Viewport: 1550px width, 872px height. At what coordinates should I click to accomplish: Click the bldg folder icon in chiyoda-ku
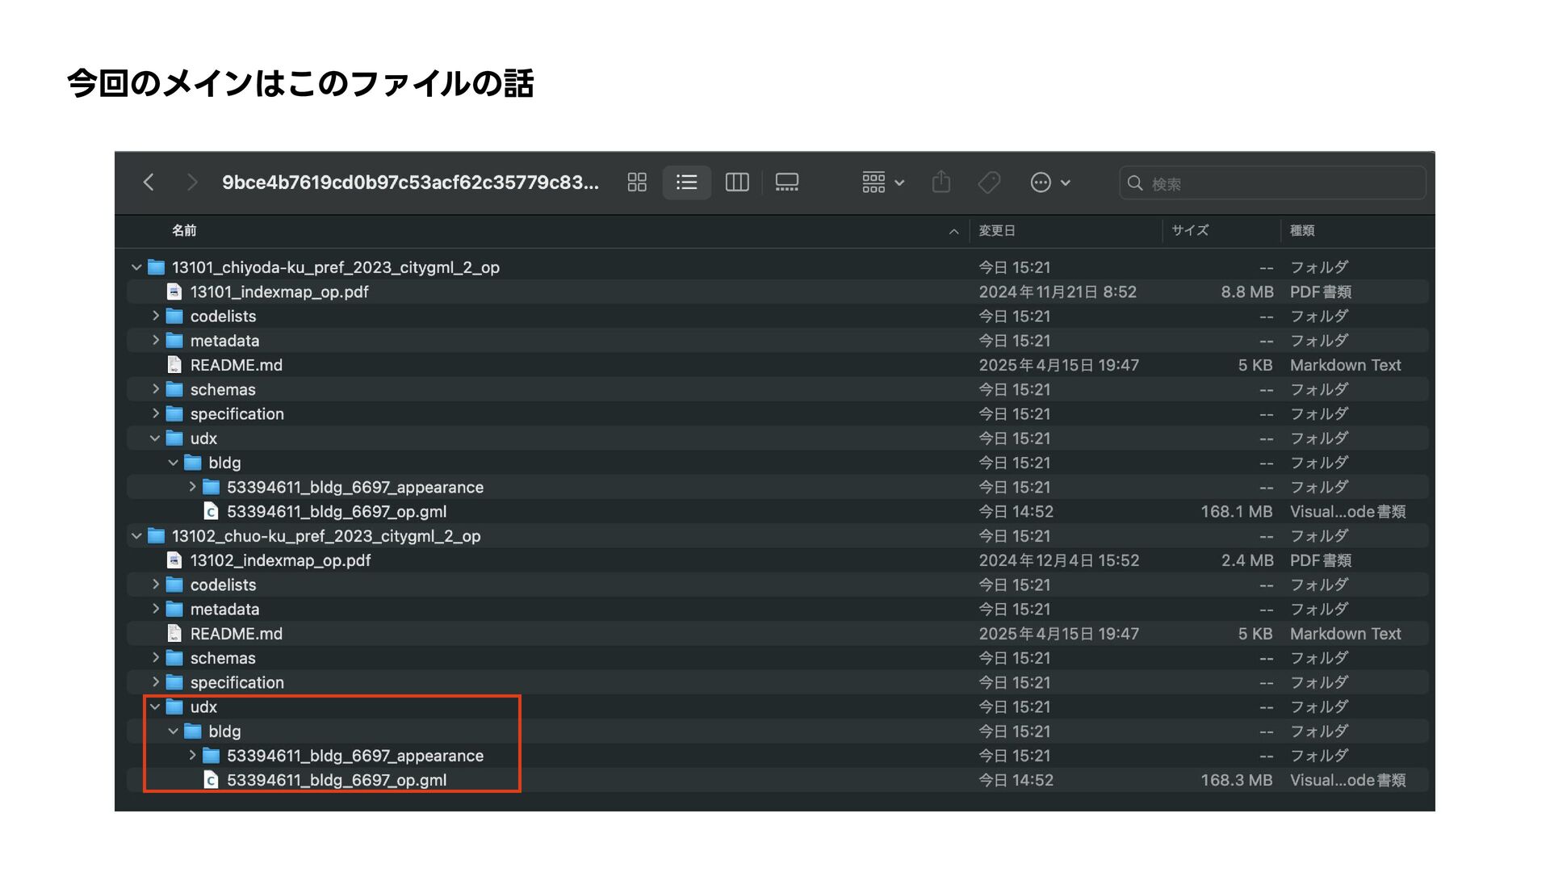(193, 463)
